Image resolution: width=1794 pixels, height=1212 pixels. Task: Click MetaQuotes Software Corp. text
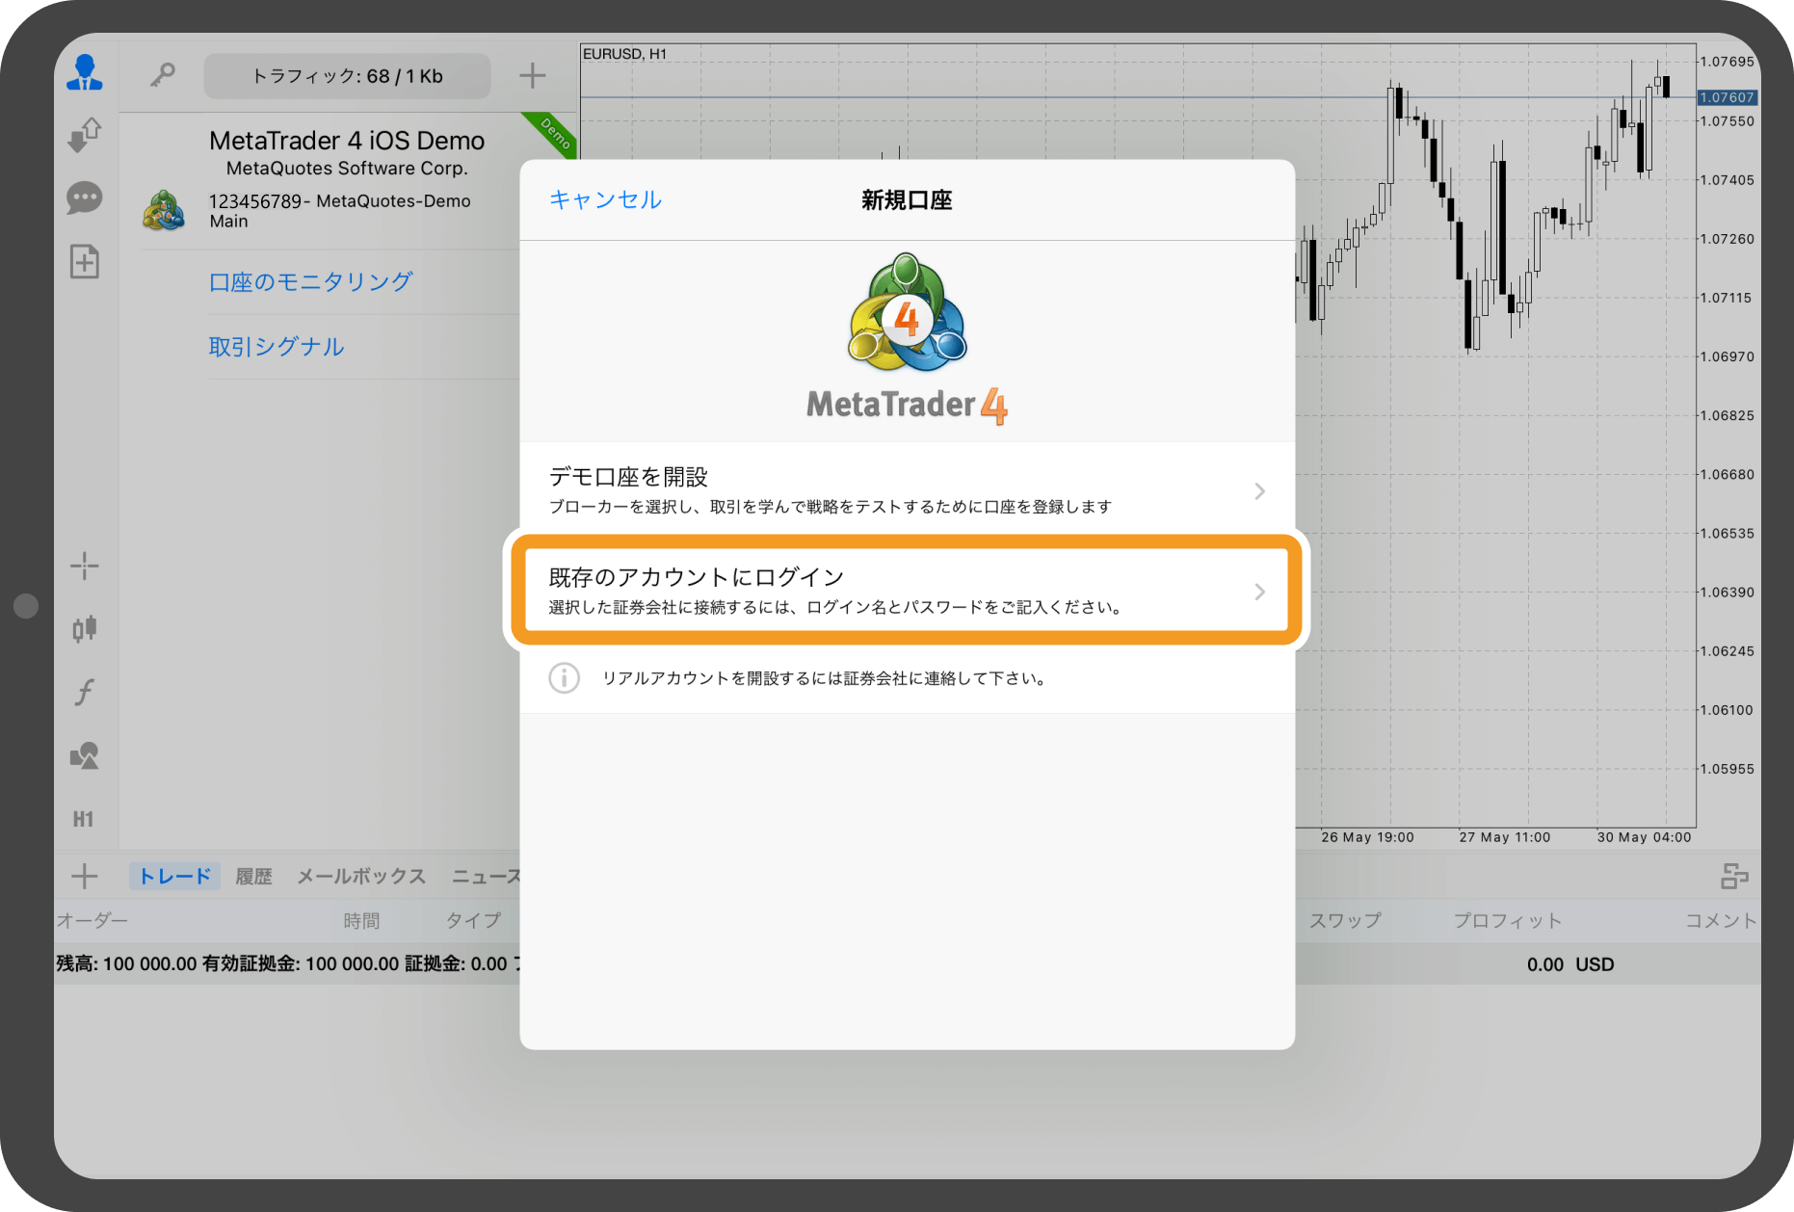click(x=347, y=169)
